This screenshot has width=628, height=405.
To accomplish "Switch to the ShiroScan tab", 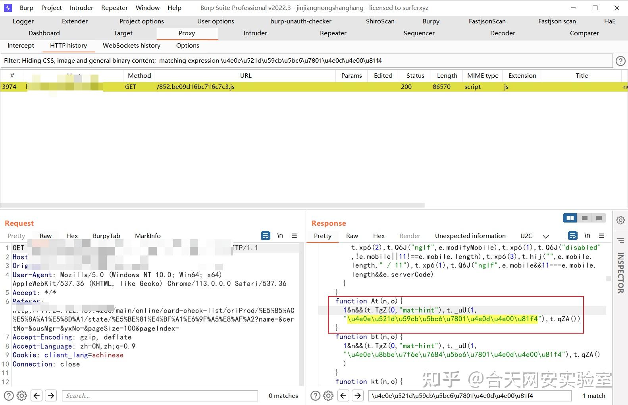I will (x=380, y=21).
